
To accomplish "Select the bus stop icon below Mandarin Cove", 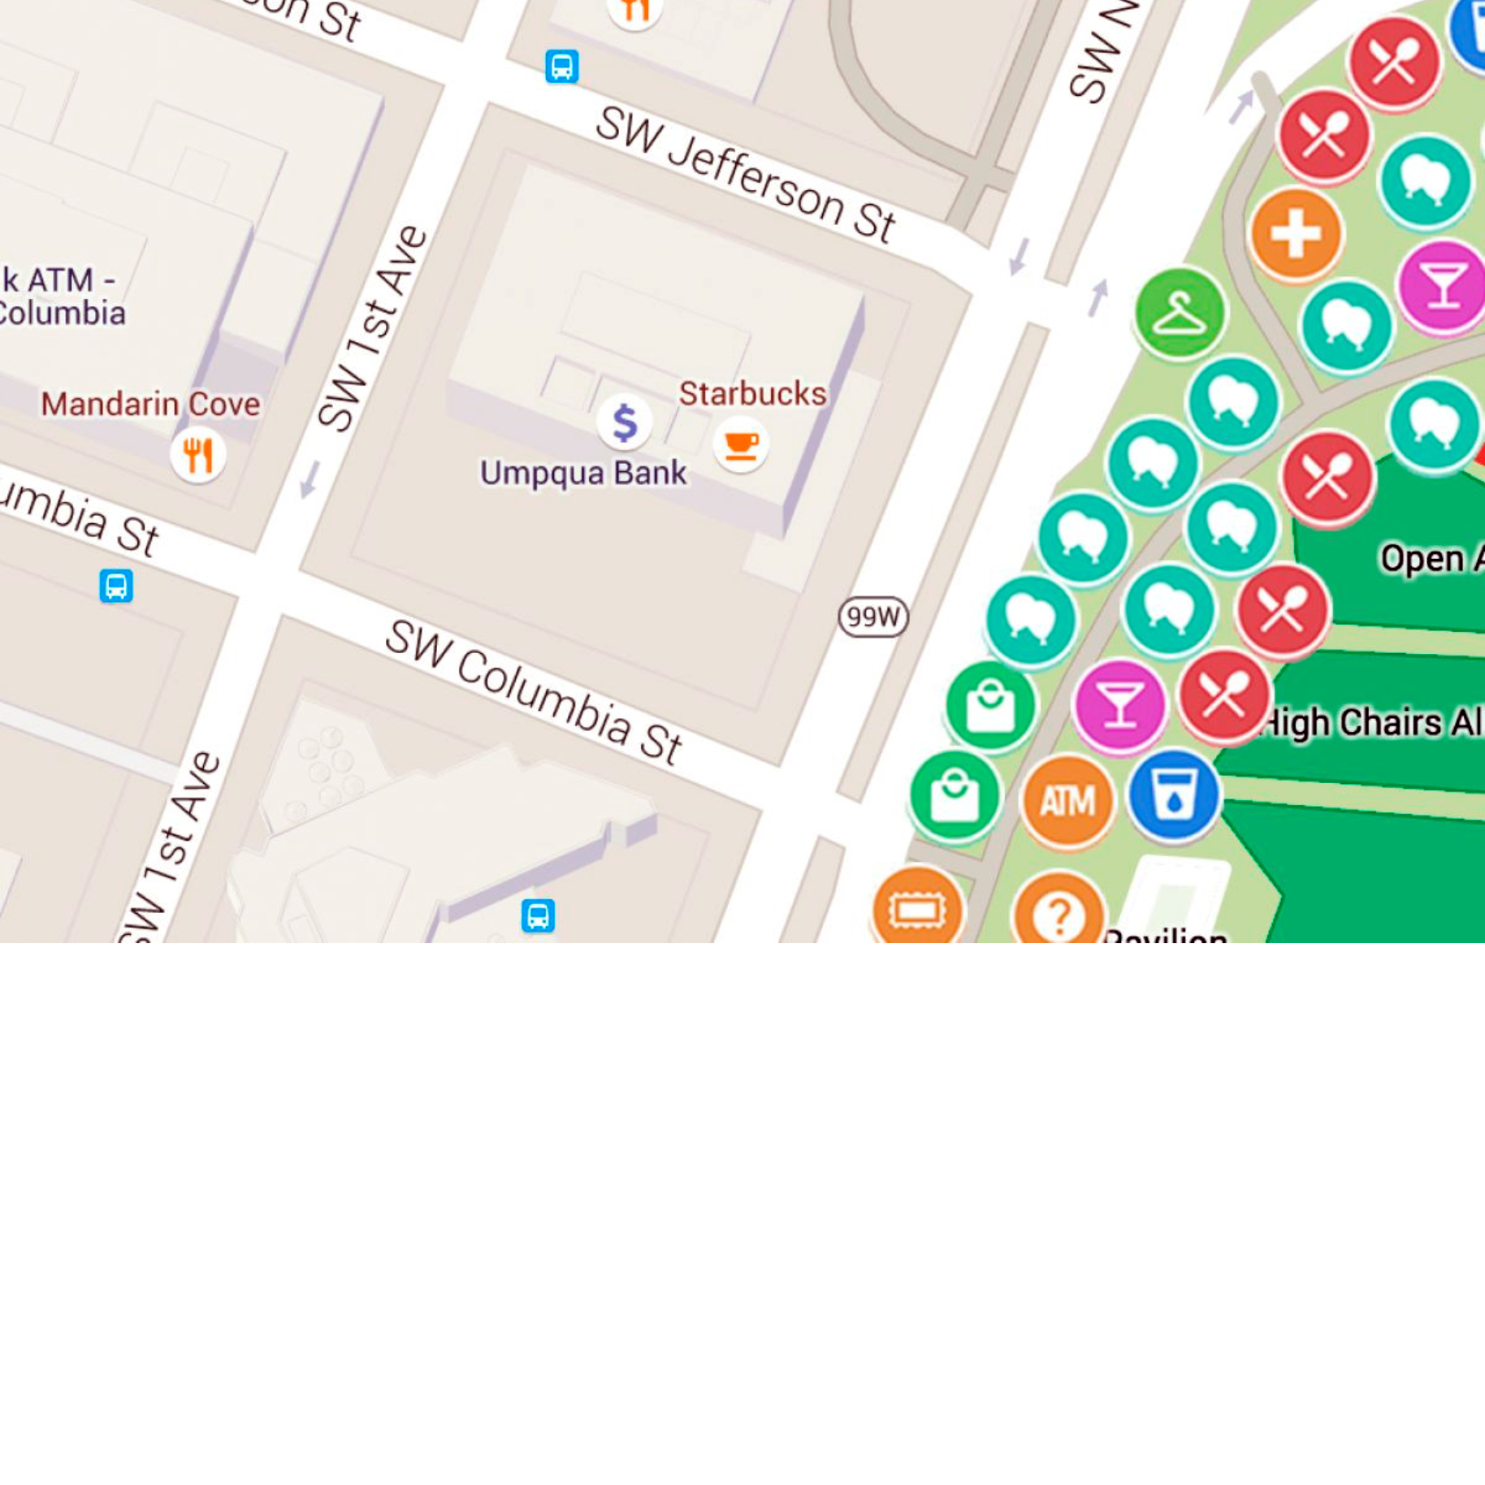I will pos(116,586).
